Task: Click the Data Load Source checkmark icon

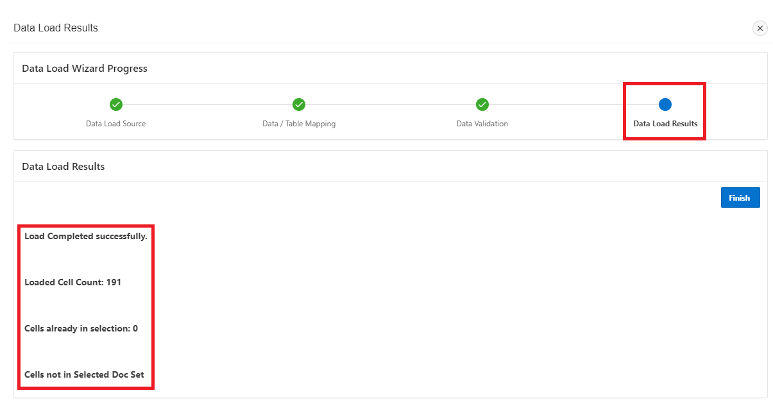Action: (x=116, y=105)
